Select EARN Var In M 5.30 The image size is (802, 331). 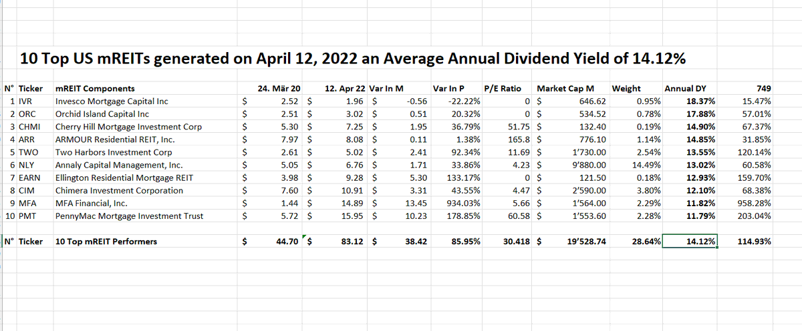pyautogui.click(x=418, y=178)
